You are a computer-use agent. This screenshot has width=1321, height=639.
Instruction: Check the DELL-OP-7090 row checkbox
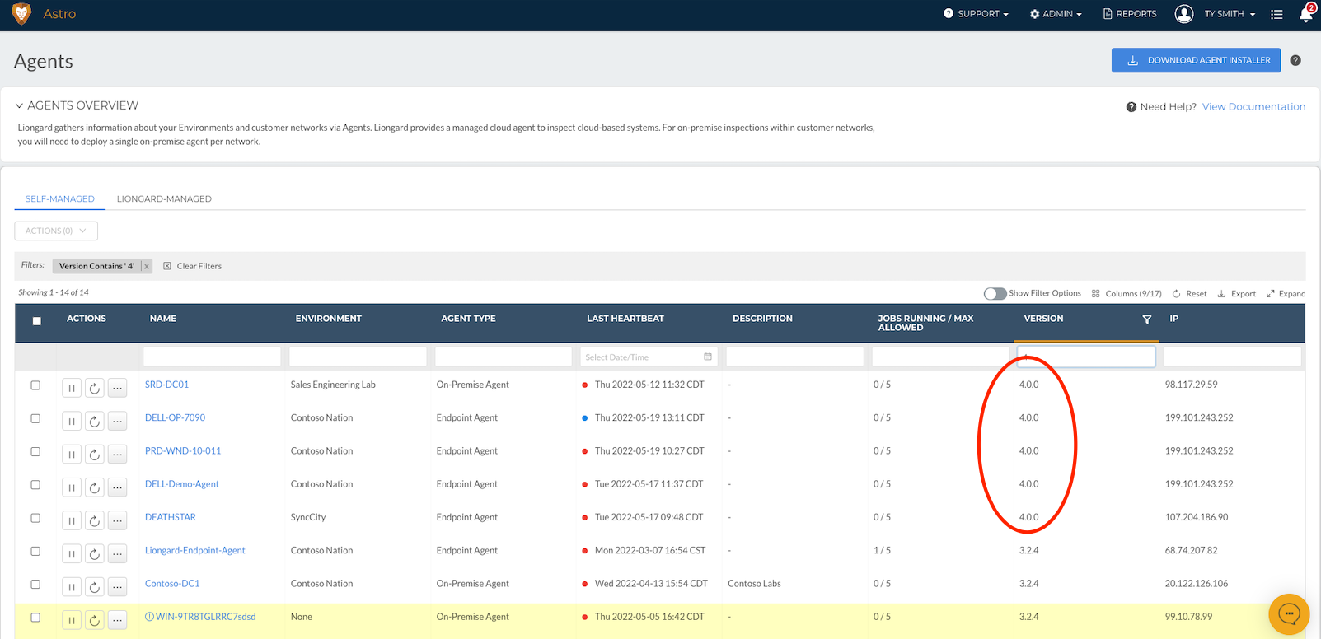pyautogui.click(x=35, y=418)
